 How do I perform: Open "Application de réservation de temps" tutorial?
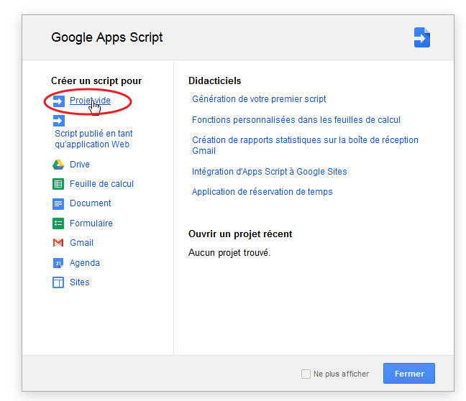(x=262, y=192)
